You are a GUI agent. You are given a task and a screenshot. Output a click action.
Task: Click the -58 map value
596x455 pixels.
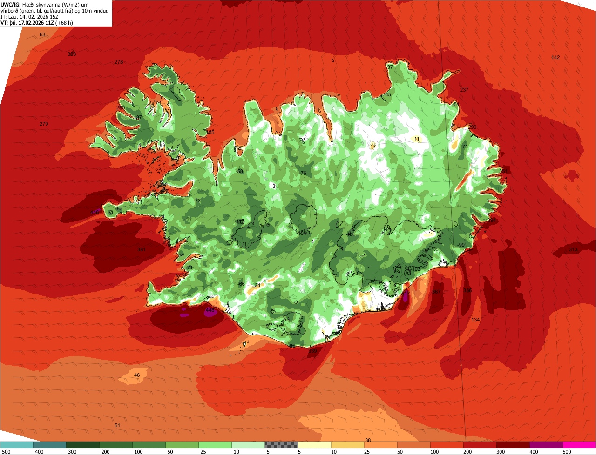point(239,171)
